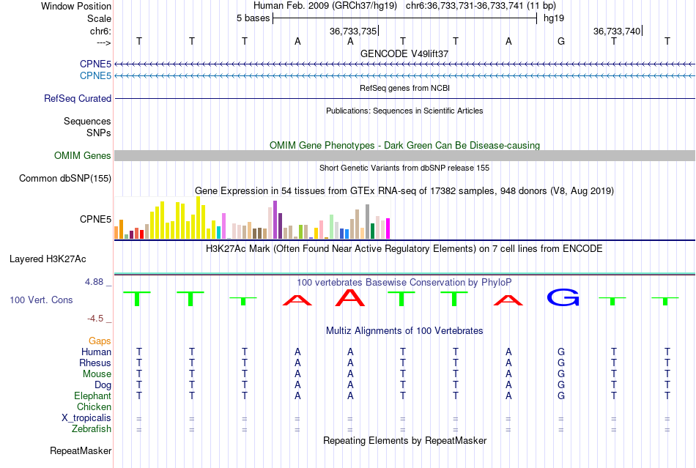Click the light blue CPNE5 GENCODE transcript label
The height and width of the screenshot is (468, 696).
95,76
